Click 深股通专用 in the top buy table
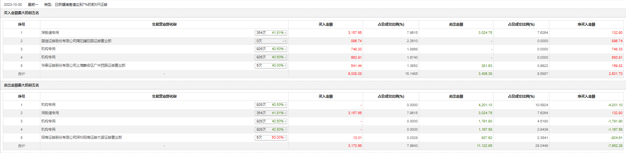 [50, 33]
